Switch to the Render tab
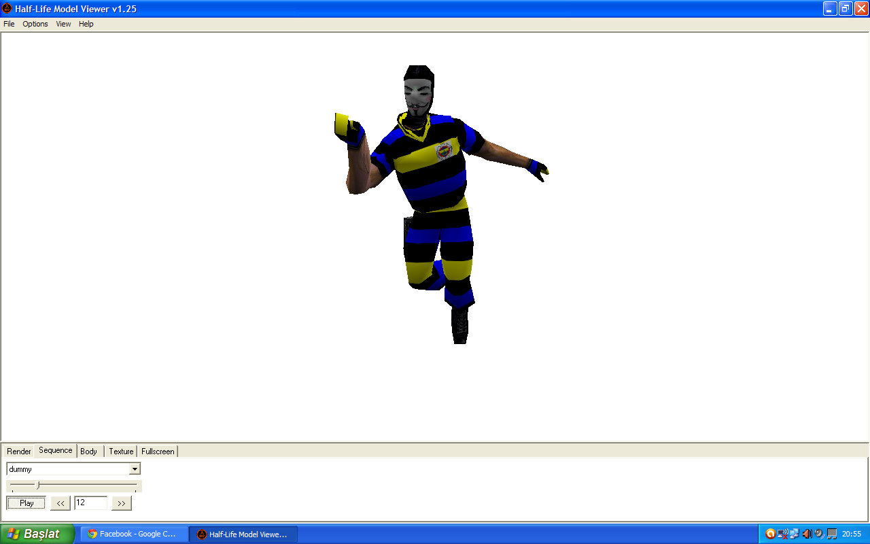The width and height of the screenshot is (870, 544). tap(19, 452)
